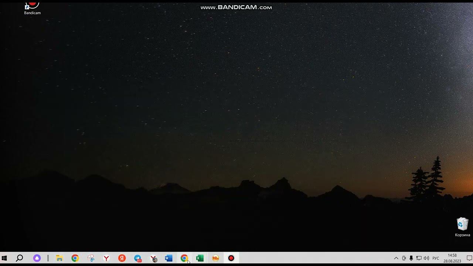The image size is (473, 266).
Task: Open Chrome icon between Word and Excel
Action: coord(184,258)
